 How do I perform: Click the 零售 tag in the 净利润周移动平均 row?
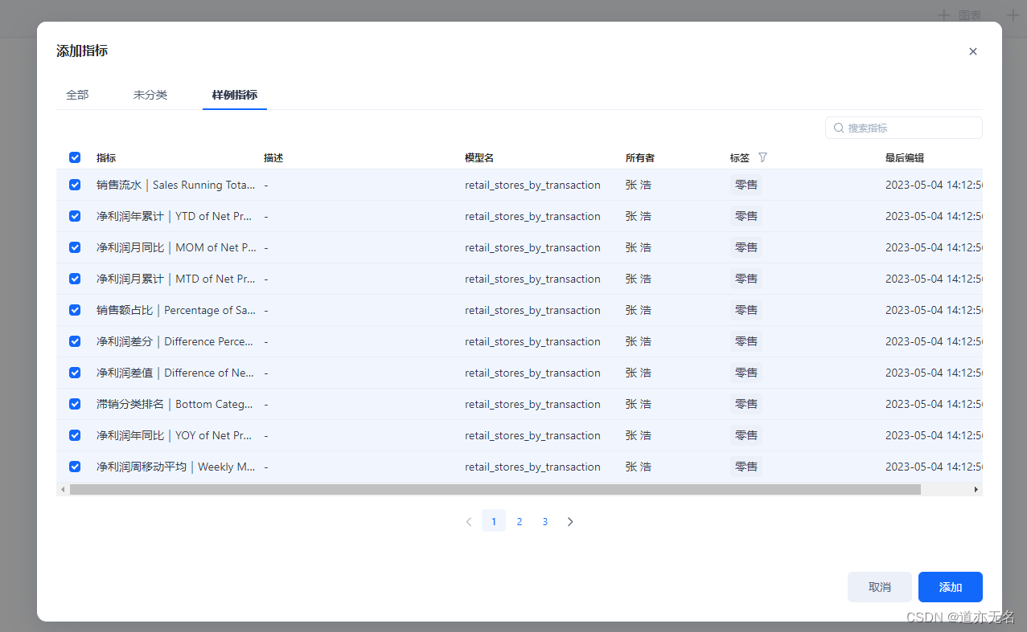[746, 467]
